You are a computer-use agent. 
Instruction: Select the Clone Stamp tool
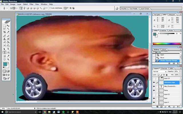tap(5, 39)
